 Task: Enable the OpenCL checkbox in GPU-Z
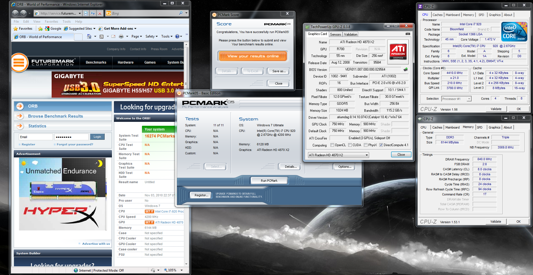point(332,145)
